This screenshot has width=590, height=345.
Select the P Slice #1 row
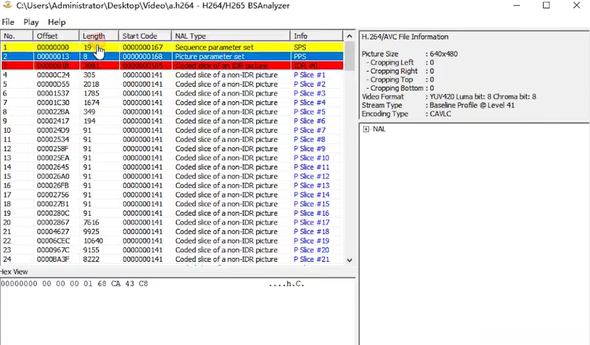pyautogui.click(x=172, y=75)
